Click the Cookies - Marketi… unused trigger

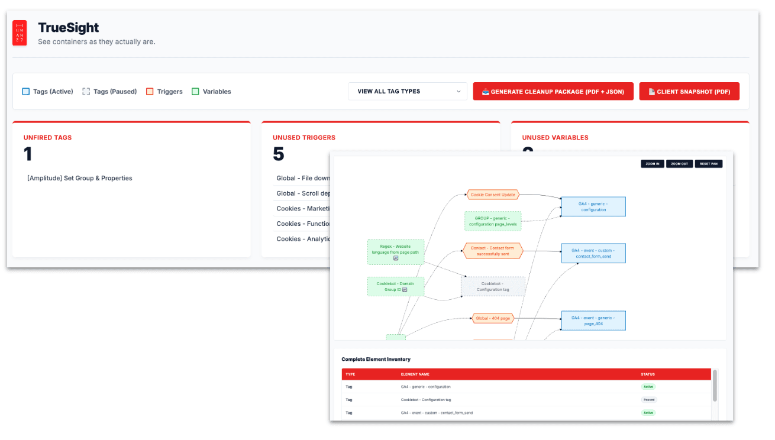pos(303,208)
